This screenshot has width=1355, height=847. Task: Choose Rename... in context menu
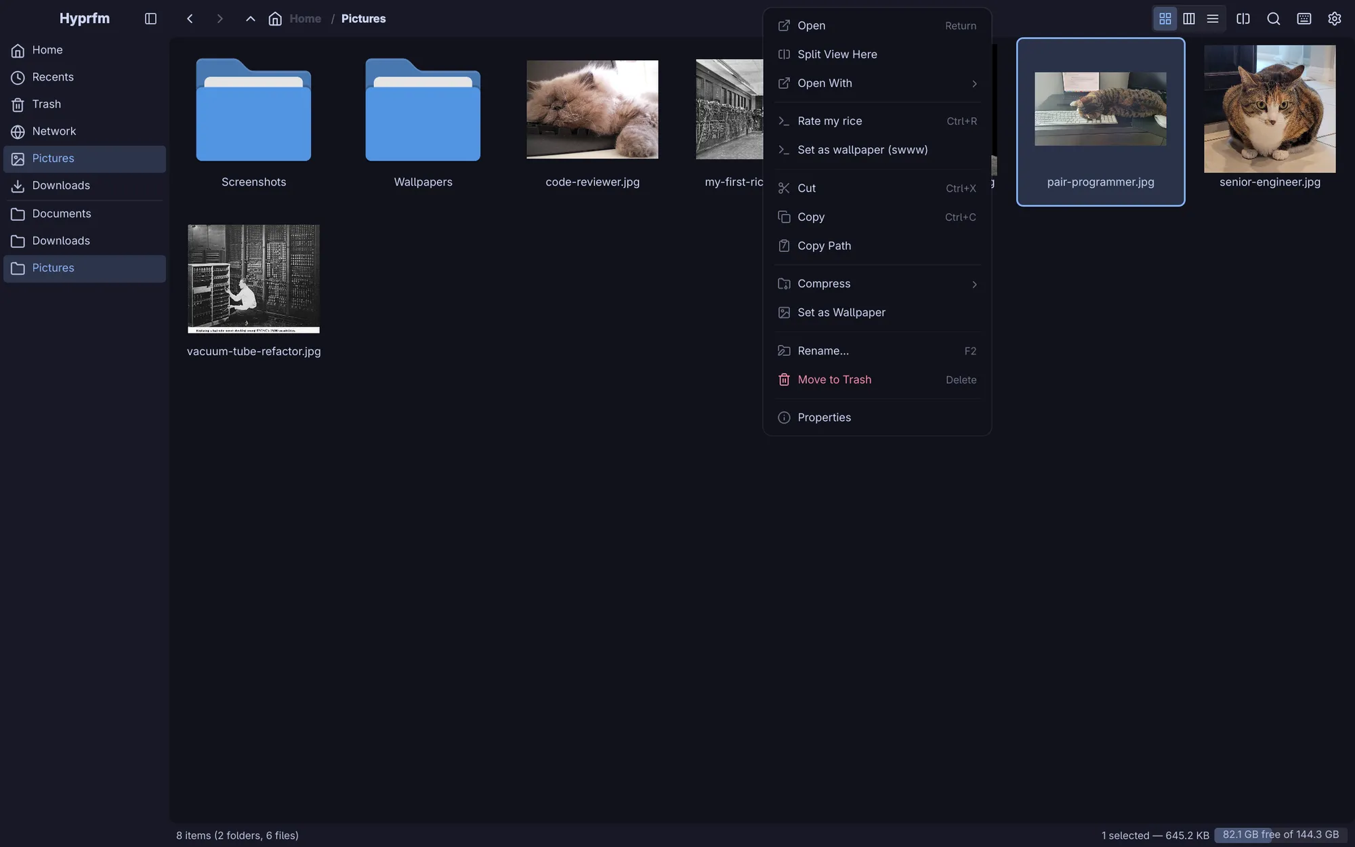[x=877, y=351]
